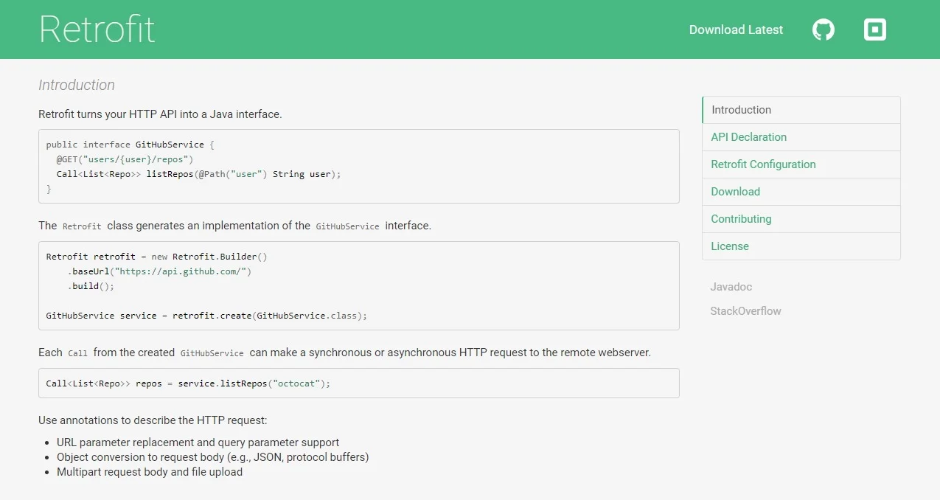Click the inline Call code word
Viewport: 940px width, 500px height.
(x=77, y=353)
